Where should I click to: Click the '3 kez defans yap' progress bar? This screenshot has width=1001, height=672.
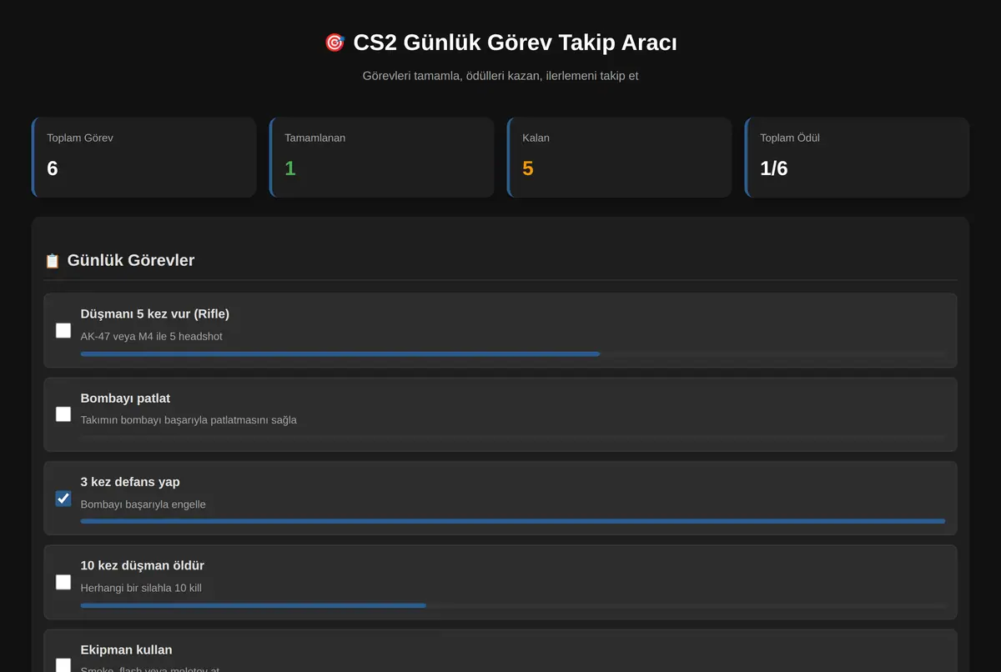coord(513,521)
